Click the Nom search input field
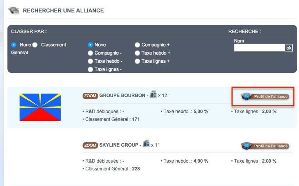Screen dimensions: 299x186 pos(259,48)
